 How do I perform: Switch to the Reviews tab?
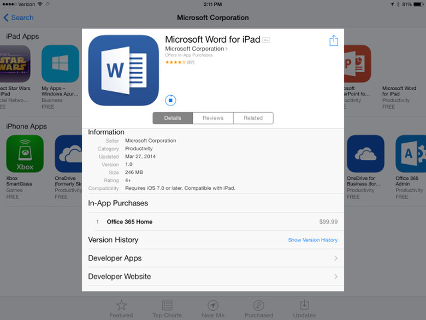point(213,118)
